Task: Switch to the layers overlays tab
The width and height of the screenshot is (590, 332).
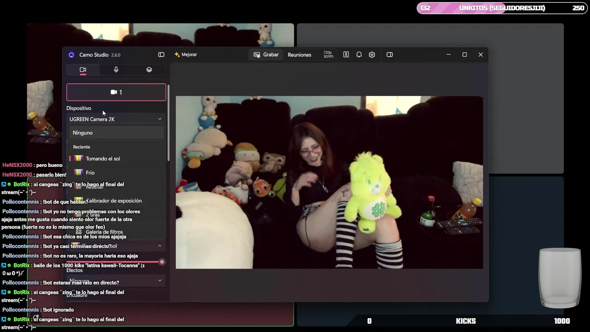Action: (149, 70)
